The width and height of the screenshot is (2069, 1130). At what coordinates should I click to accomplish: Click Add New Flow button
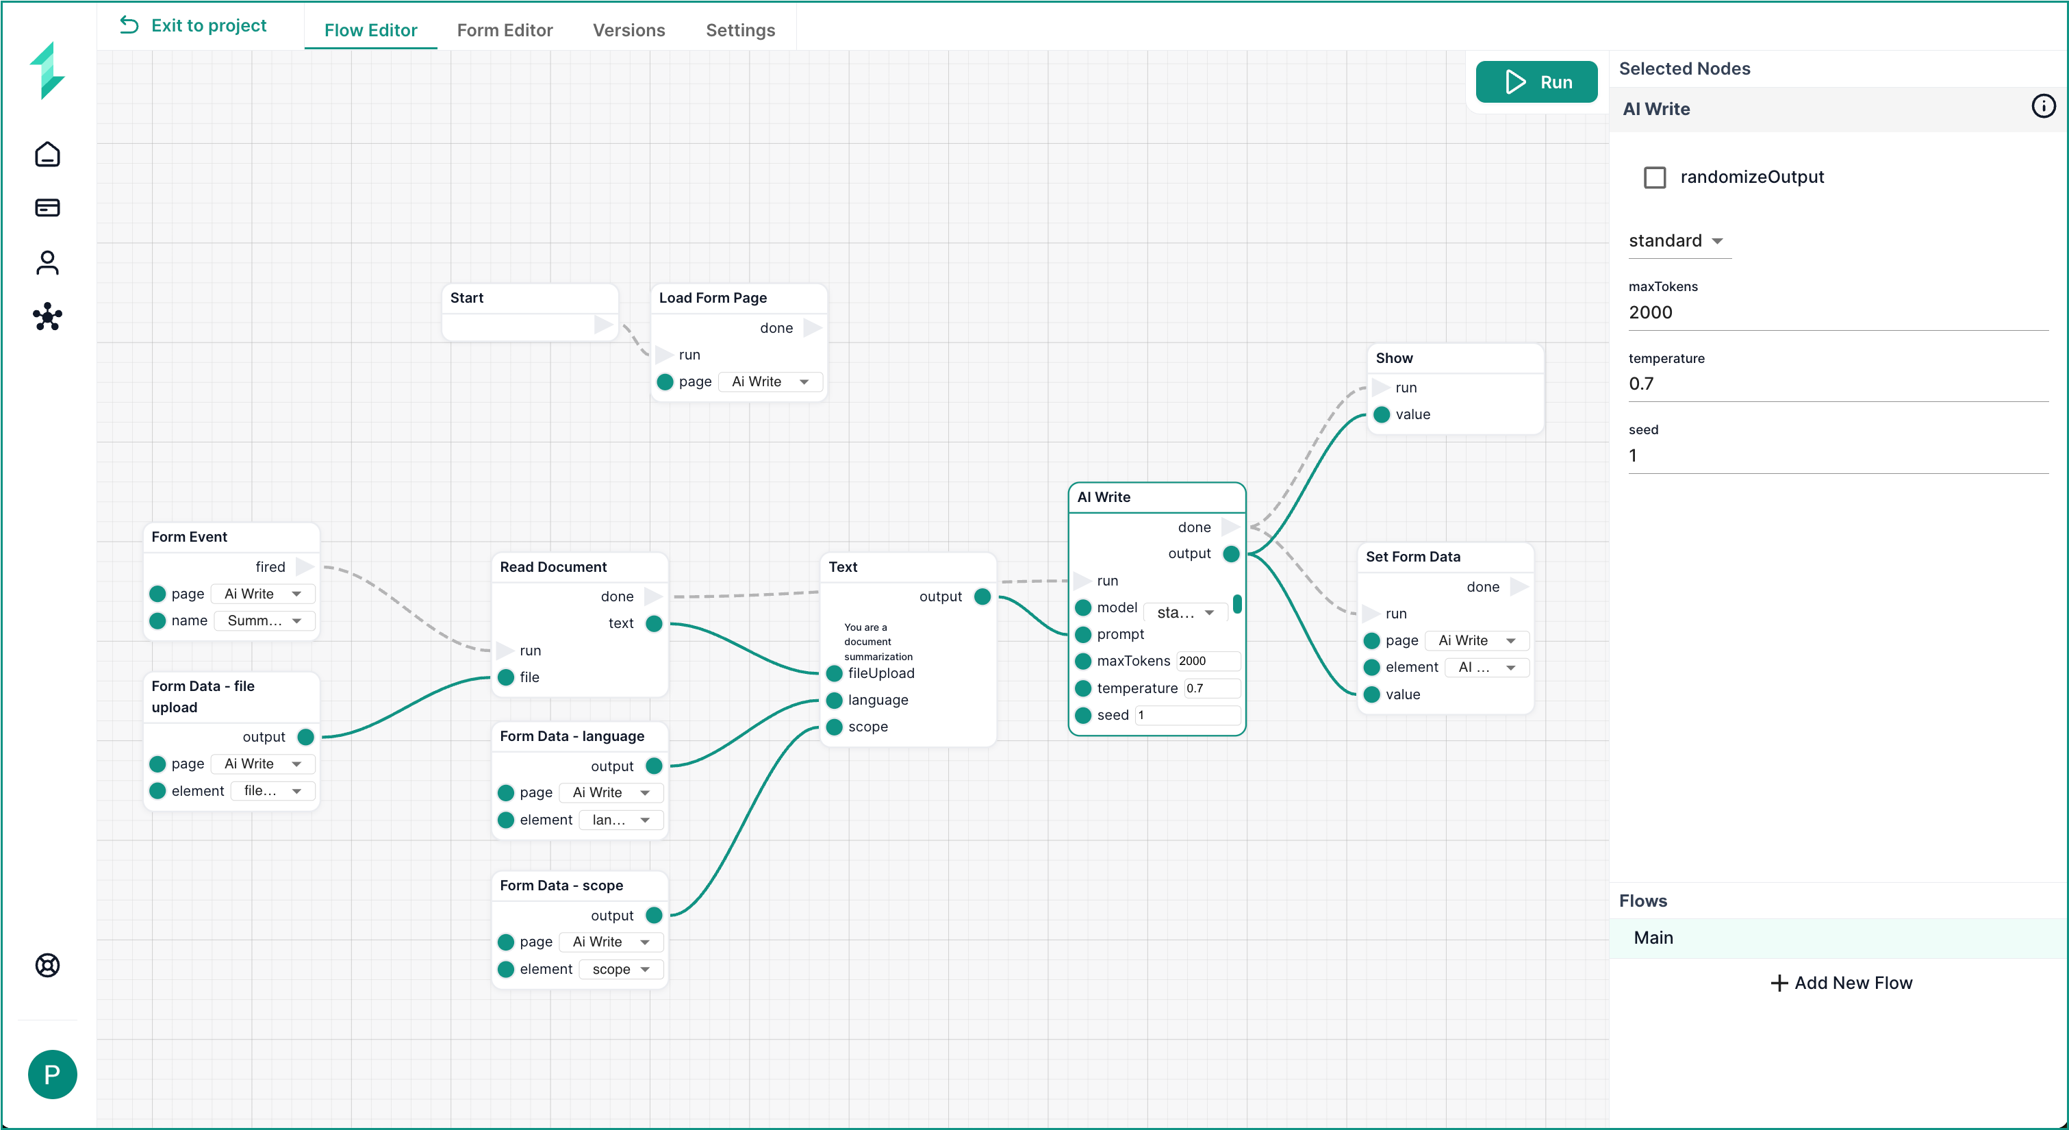(1841, 983)
